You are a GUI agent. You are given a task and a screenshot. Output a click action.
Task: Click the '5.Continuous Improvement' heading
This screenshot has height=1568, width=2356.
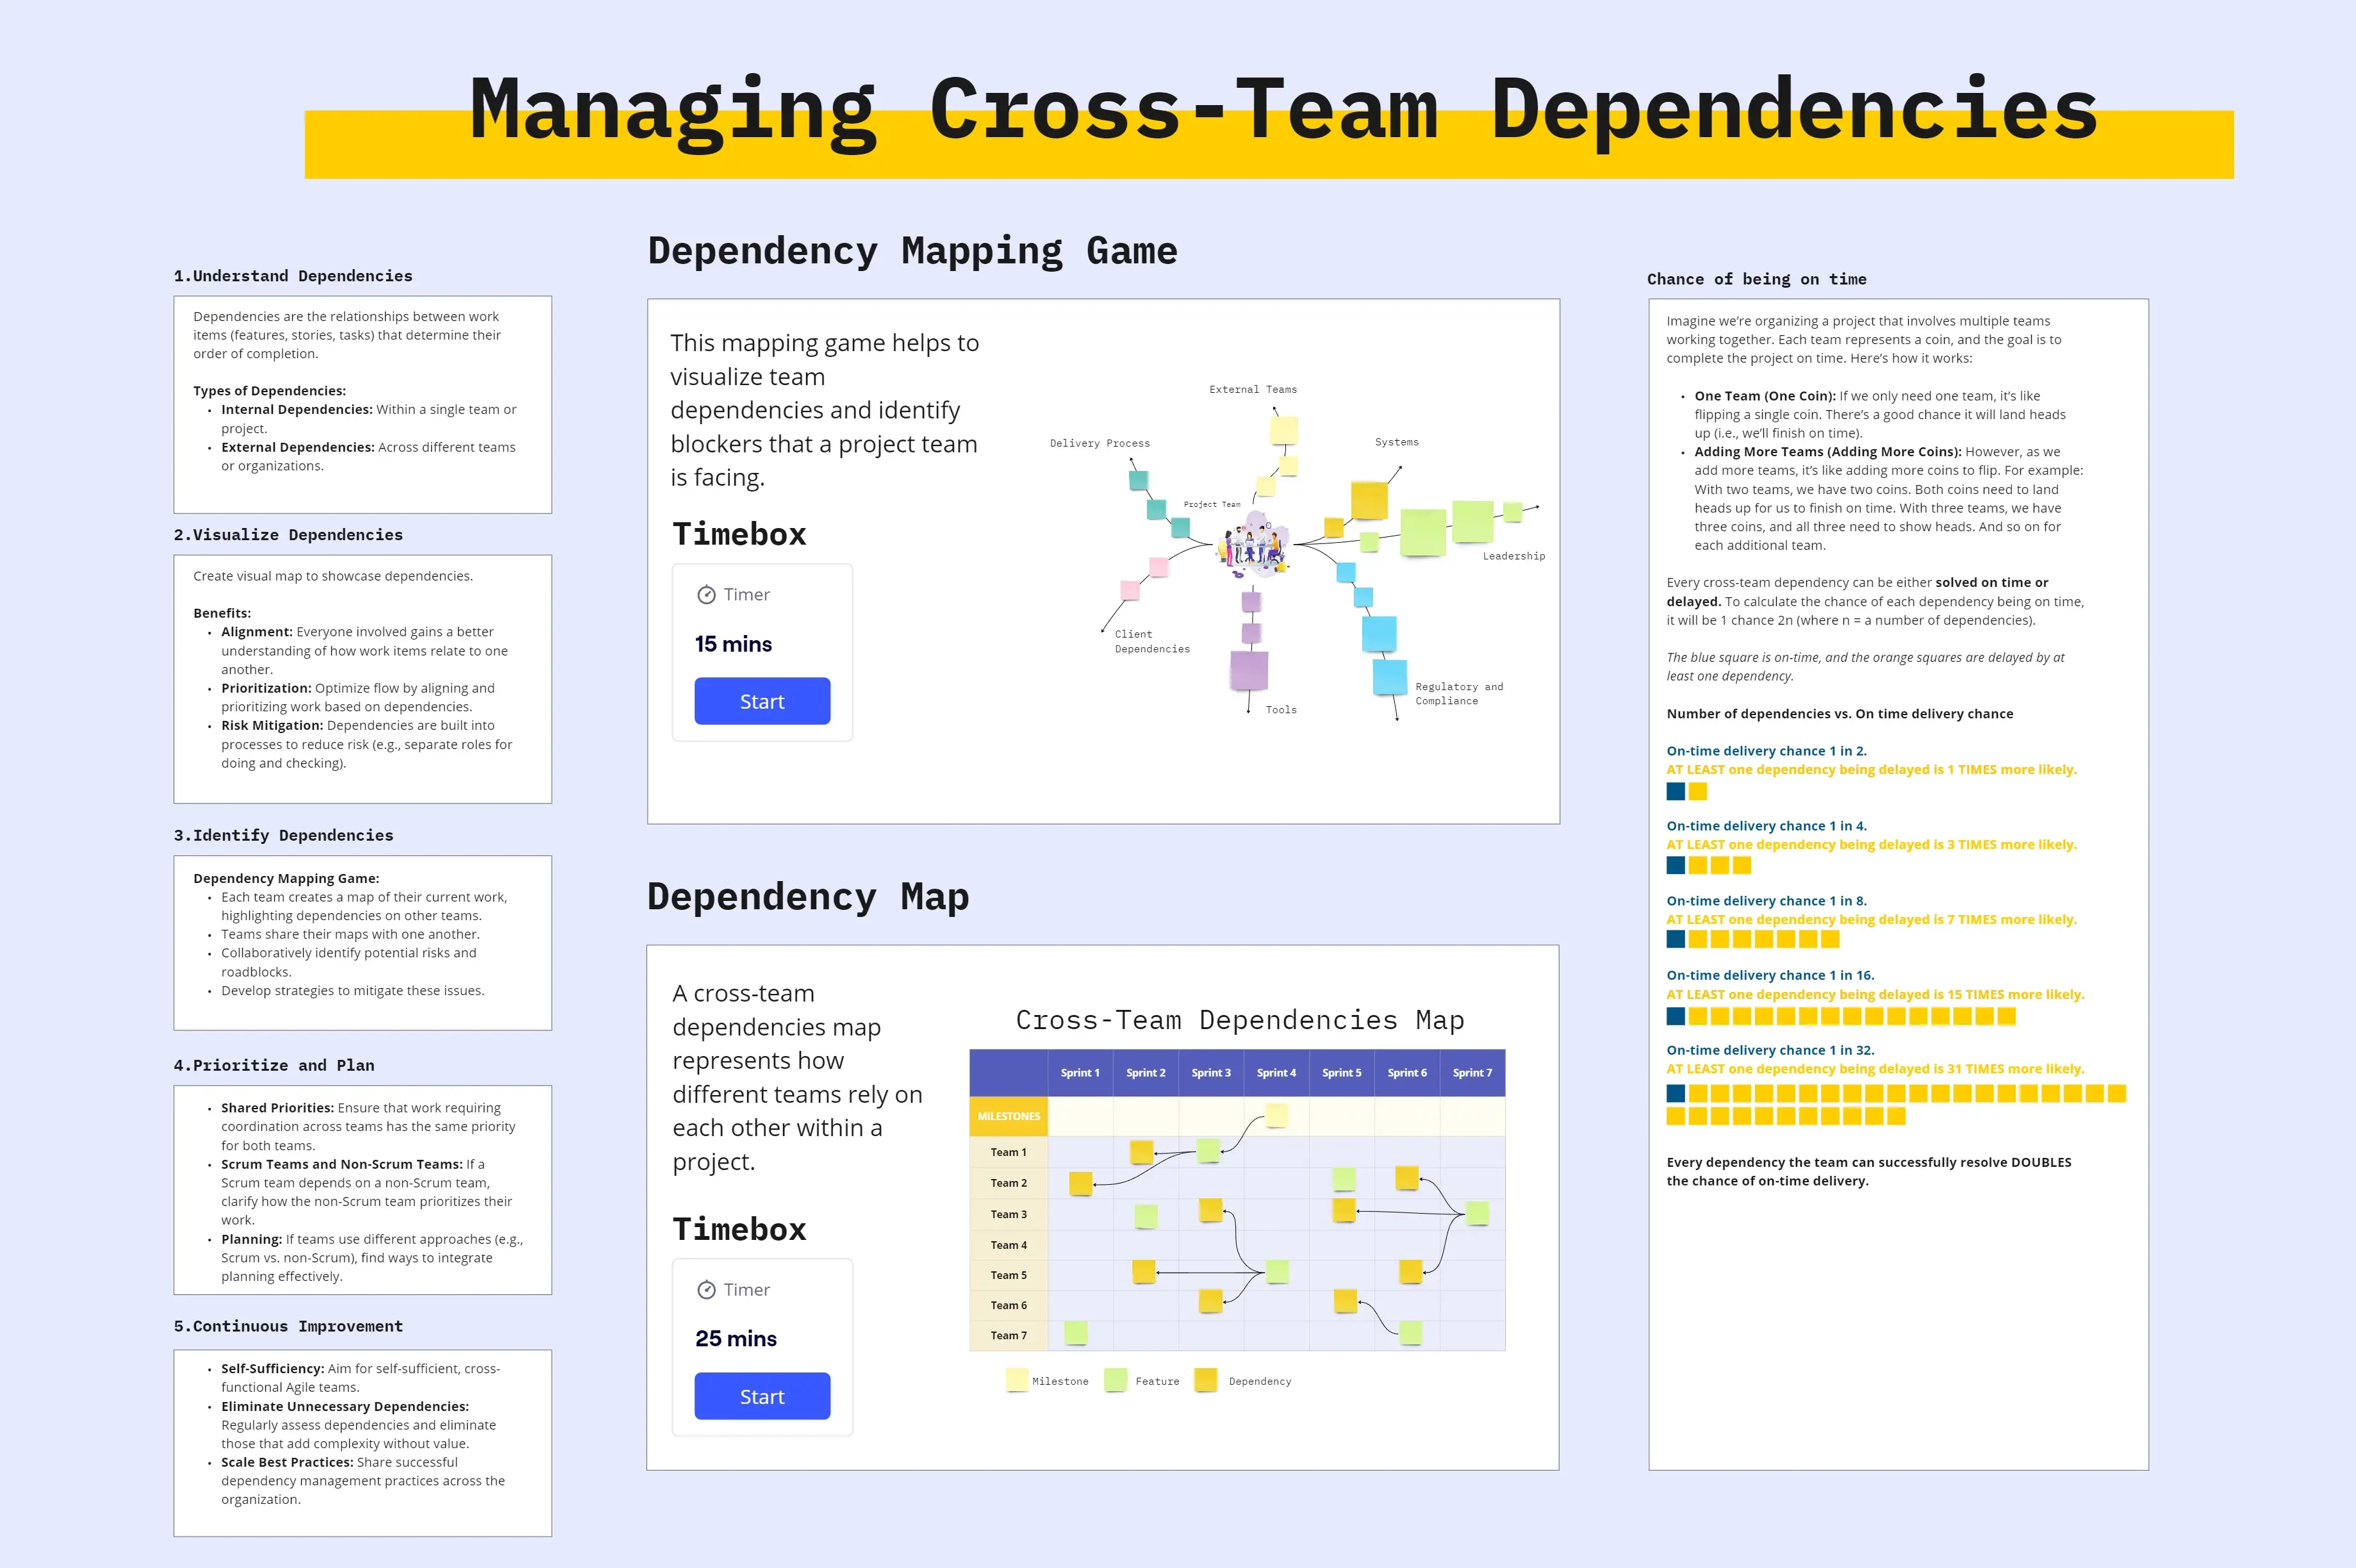[x=288, y=1326]
